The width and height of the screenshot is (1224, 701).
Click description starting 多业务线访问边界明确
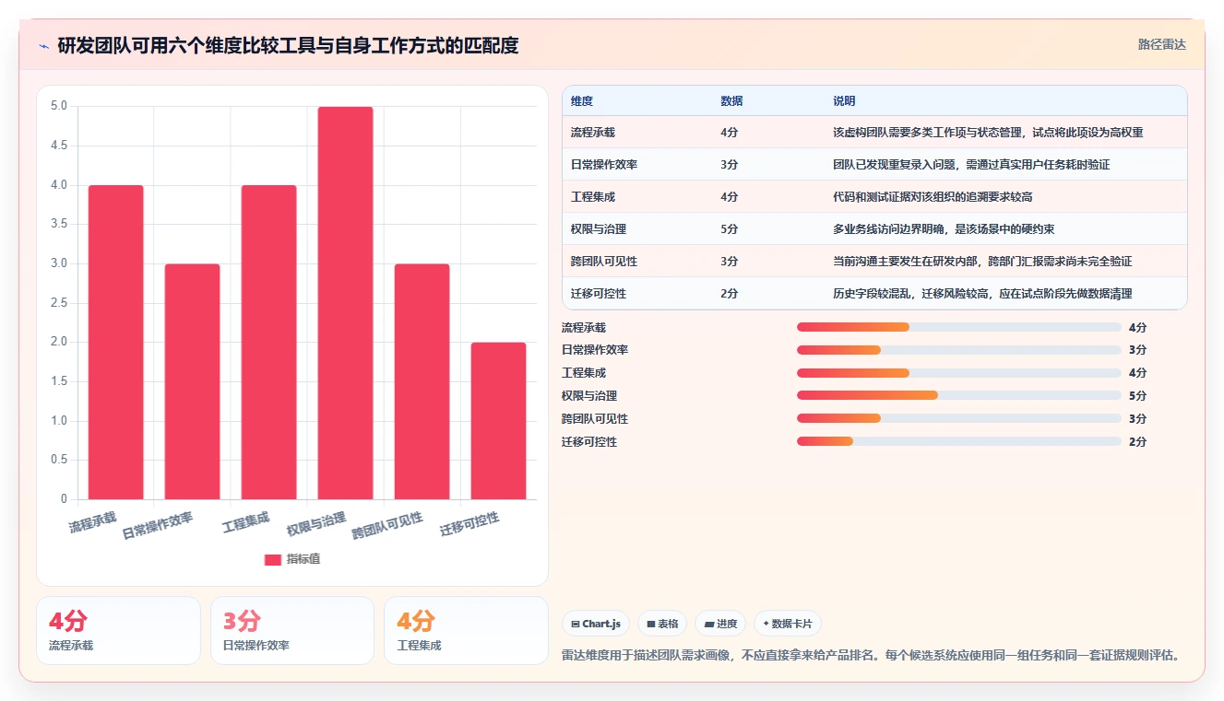(x=944, y=229)
